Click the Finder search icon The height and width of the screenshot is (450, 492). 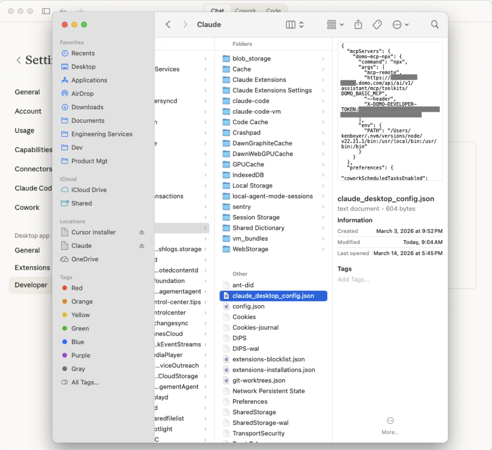[x=434, y=25]
